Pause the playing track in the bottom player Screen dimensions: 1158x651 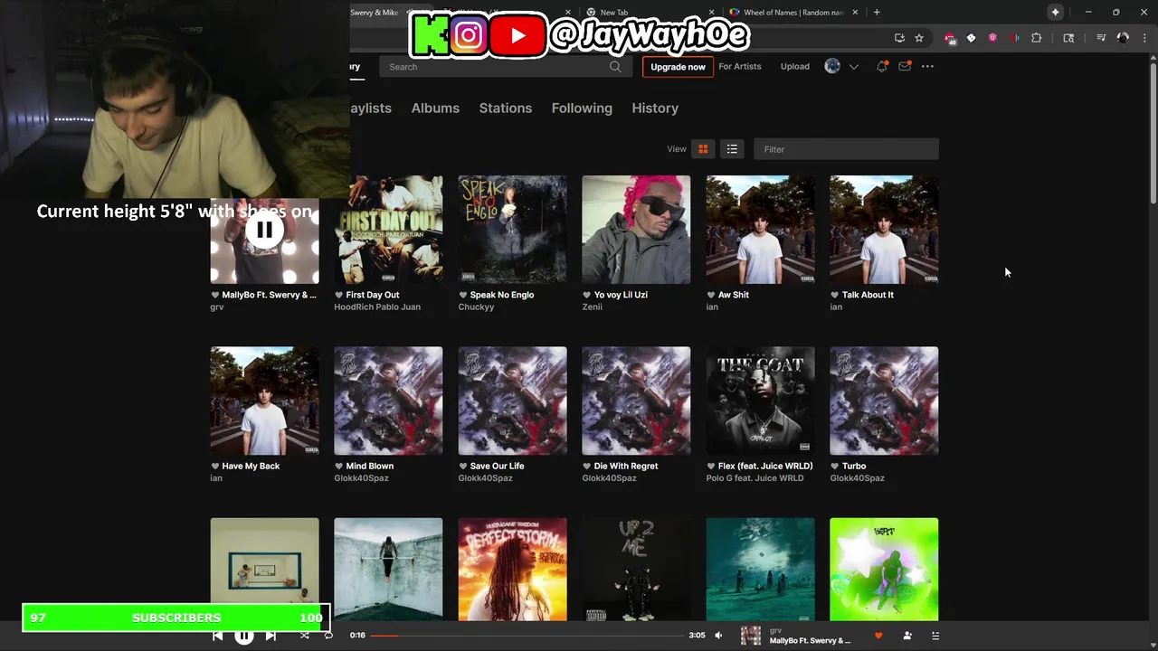244,636
